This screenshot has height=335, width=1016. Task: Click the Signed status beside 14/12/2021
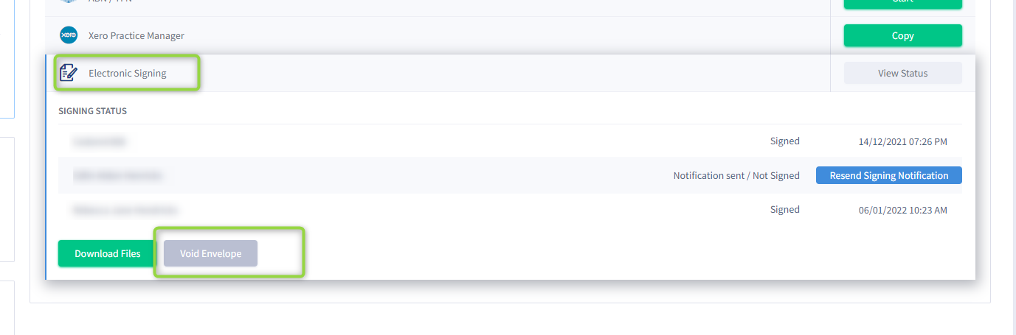tap(785, 141)
